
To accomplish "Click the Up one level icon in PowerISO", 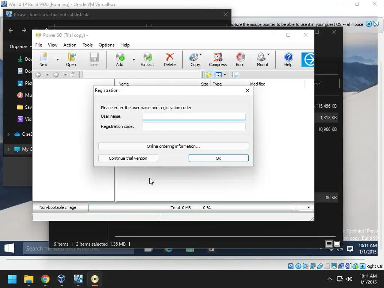I will click(73, 75).
